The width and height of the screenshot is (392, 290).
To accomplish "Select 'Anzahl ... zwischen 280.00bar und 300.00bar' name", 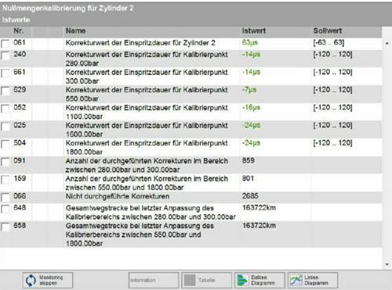I will (147, 165).
